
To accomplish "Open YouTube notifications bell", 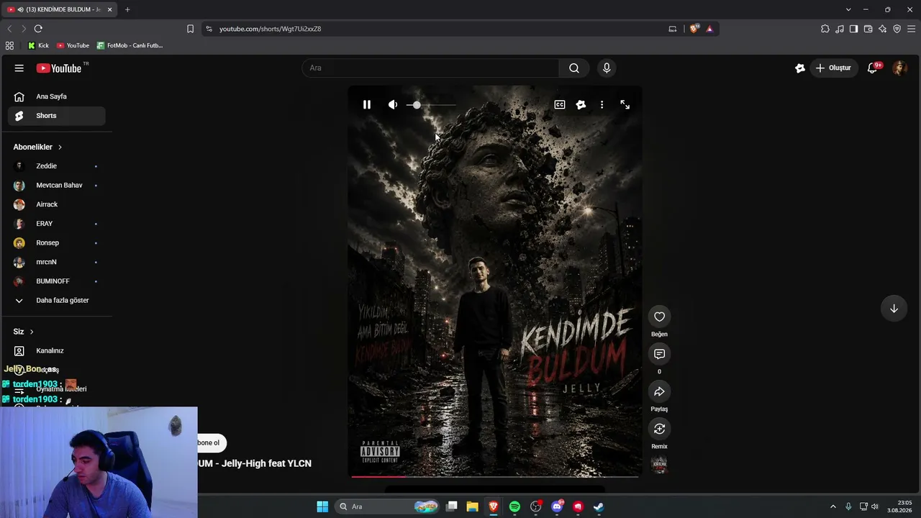I will pyautogui.click(x=873, y=68).
